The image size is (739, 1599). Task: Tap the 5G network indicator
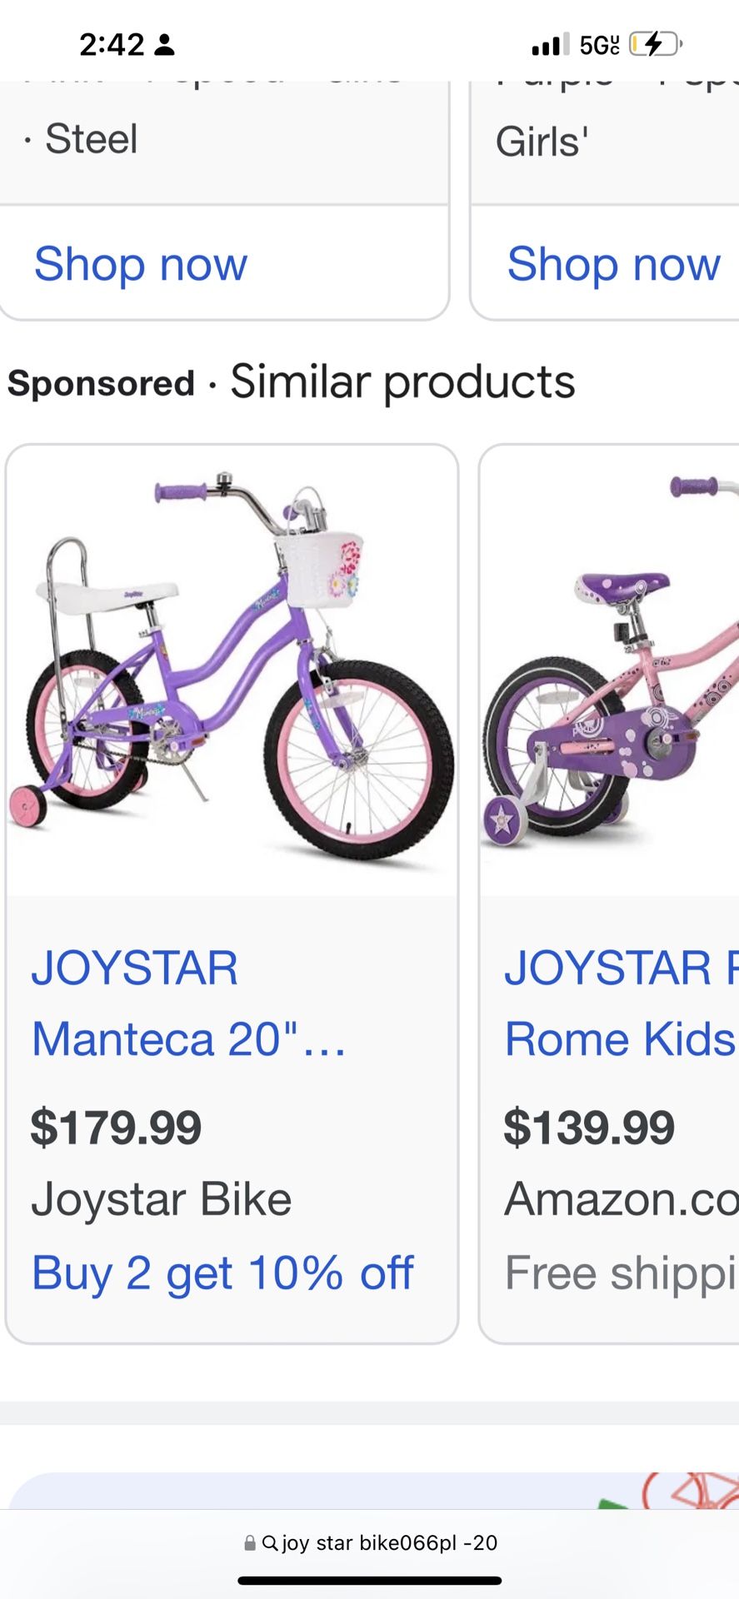pos(599,45)
